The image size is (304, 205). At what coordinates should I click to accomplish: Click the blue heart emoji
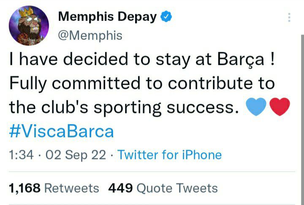point(256,107)
